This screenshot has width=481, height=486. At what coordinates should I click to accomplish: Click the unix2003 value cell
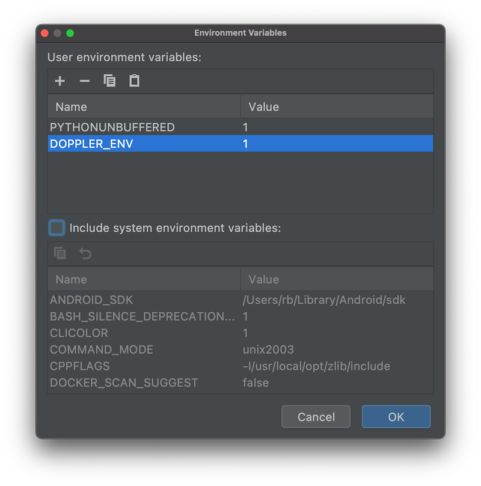(x=337, y=349)
